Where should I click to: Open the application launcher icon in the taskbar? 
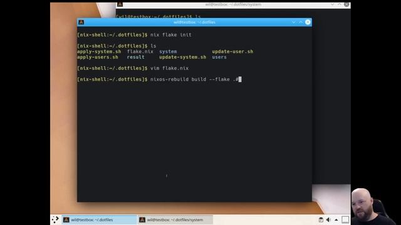coord(55,219)
